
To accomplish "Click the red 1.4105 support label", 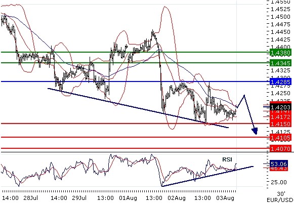I will pos(280,138).
